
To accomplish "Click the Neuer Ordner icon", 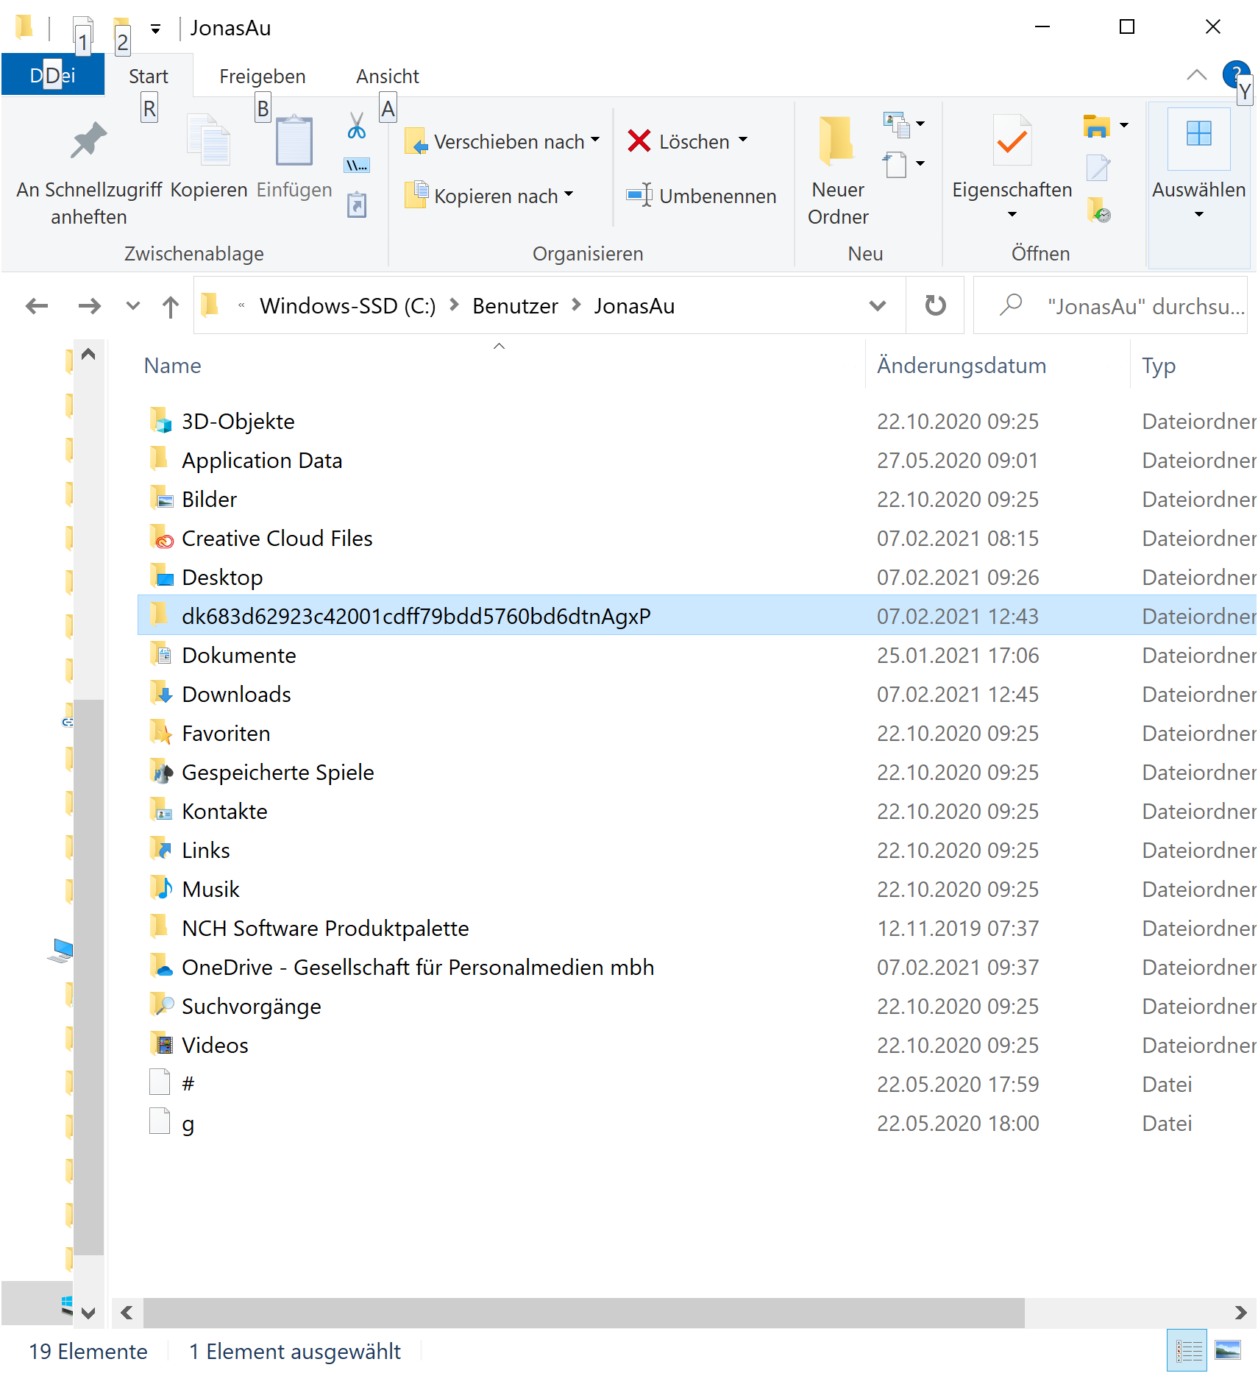I will coord(838,141).
